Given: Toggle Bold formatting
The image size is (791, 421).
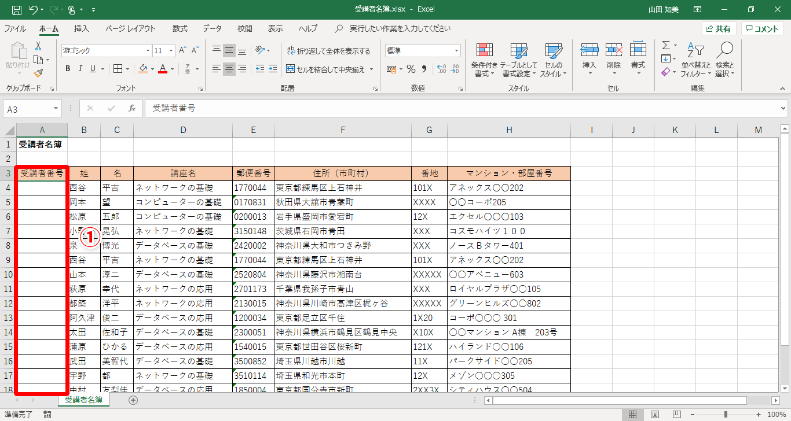Looking at the screenshot, I should tap(67, 69).
